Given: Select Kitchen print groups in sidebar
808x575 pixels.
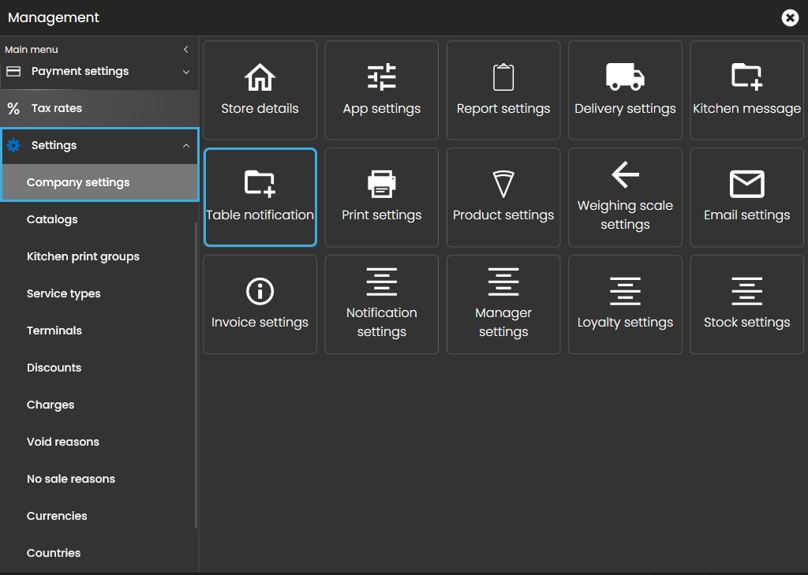Looking at the screenshot, I should 83,256.
